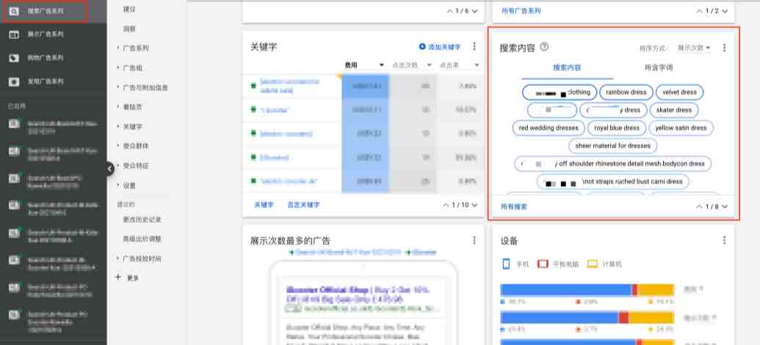Click the next-page chevron beside 1/2
Viewport: 760px width, 345px height.
(x=725, y=11)
